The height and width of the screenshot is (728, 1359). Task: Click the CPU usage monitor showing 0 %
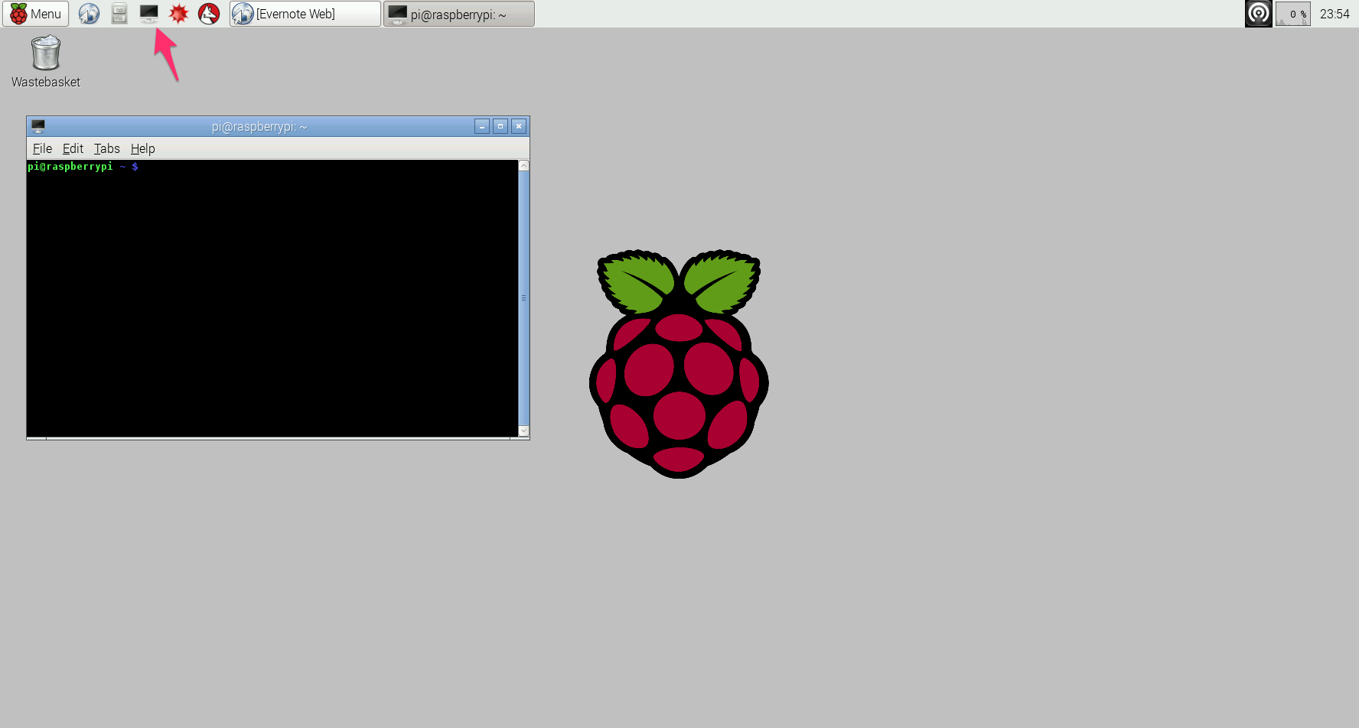pyautogui.click(x=1293, y=14)
